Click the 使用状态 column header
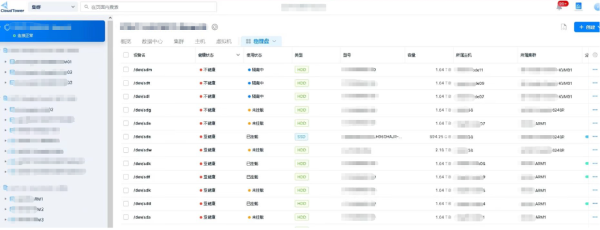 (254, 55)
